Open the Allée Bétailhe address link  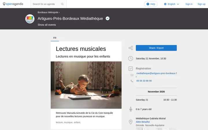pyautogui.click(x=143, y=122)
